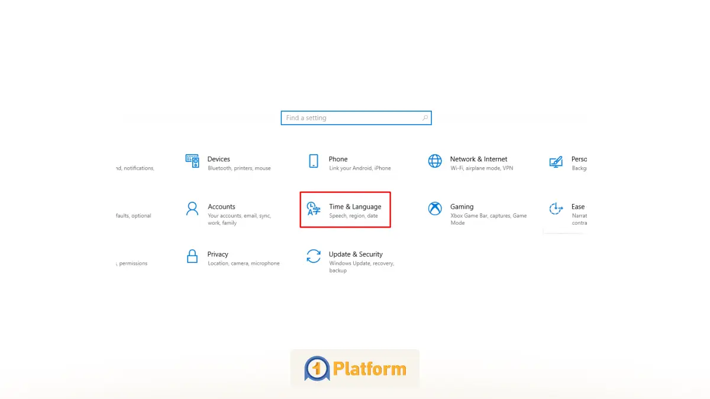Screen dimensions: 710x399
Task: Click the Gaming category label
Action: (461, 206)
